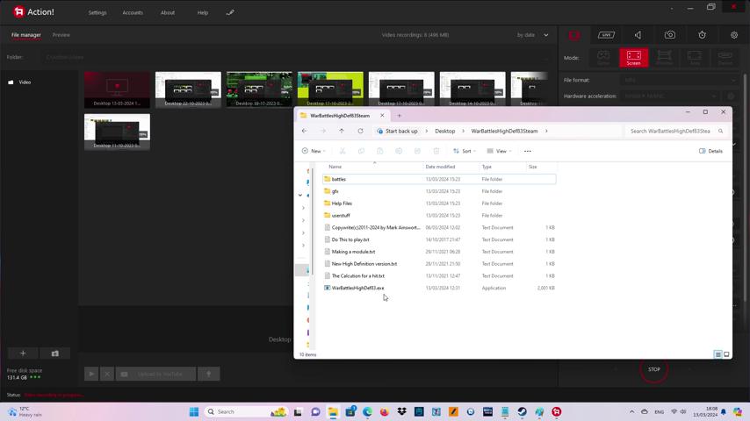The image size is (750, 421).
Task: Open the 'by date' sorting dropdown
Action: pos(532,35)
